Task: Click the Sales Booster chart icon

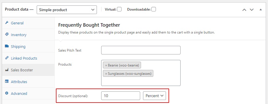Action: click(7, 70)
